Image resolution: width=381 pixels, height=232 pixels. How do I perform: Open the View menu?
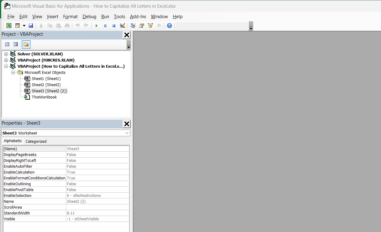click(37, 17)
